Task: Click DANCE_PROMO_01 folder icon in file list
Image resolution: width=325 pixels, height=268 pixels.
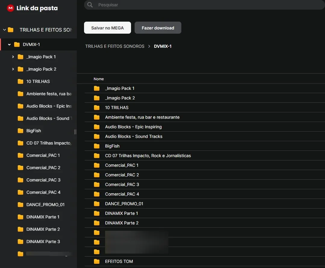Action: point(97,204)
